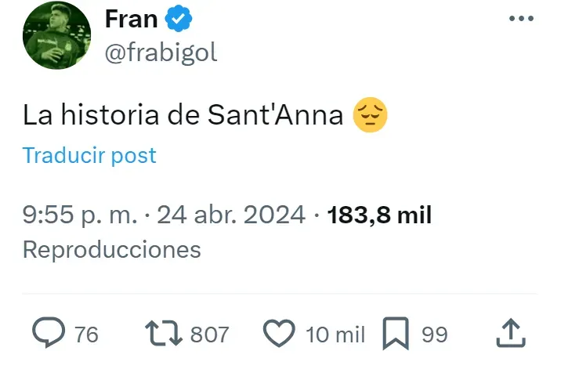
Task: Click the 10 mil likes count
Action: click(335, 335)
